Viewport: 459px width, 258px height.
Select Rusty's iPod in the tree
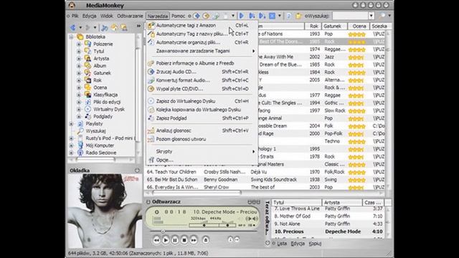[110, 138]
